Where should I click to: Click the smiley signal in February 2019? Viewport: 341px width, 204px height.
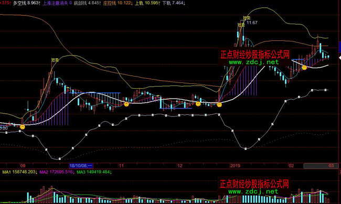click(x=304, y=68)
